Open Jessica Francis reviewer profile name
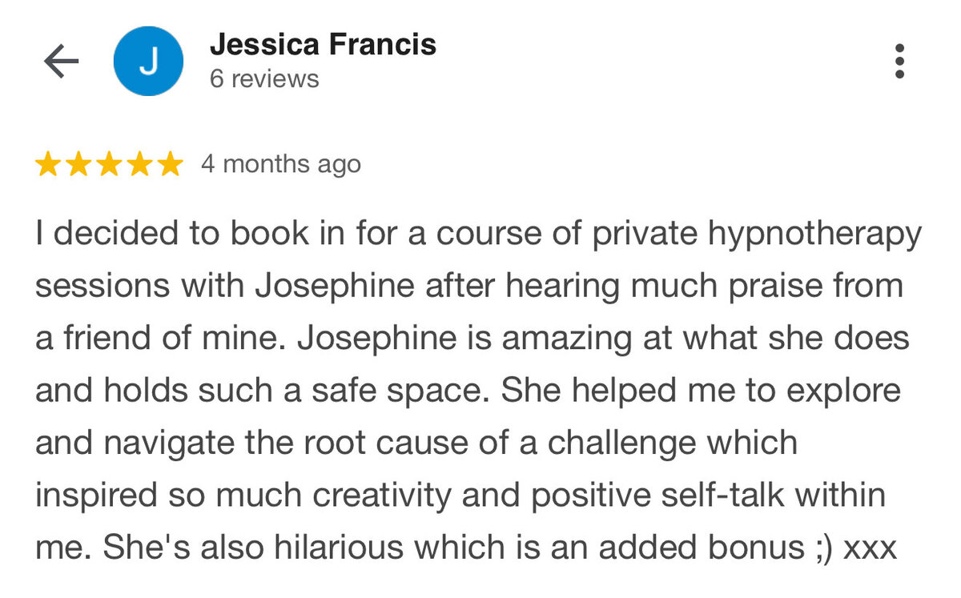Viewport: 961px width, 598px height. pos(323,45)
